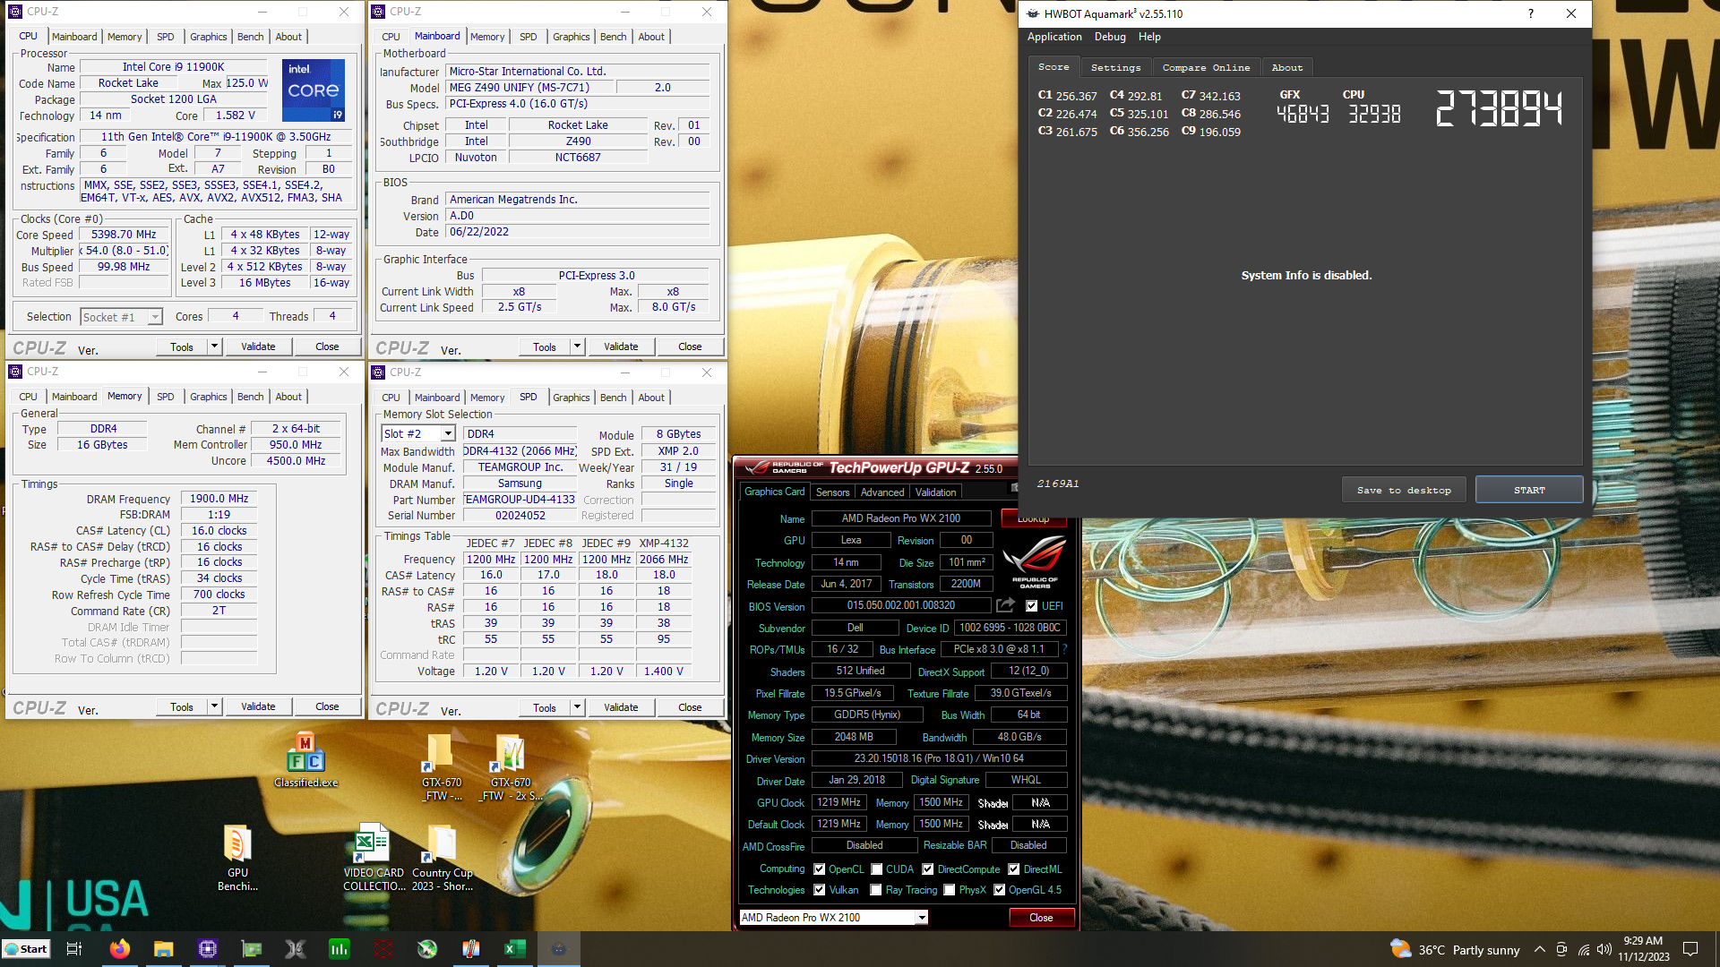Click the Bus Interface question mark in GPU-Z
Image resolution: width=1720 pixels, height=967 pixels.
(1064, 649)
